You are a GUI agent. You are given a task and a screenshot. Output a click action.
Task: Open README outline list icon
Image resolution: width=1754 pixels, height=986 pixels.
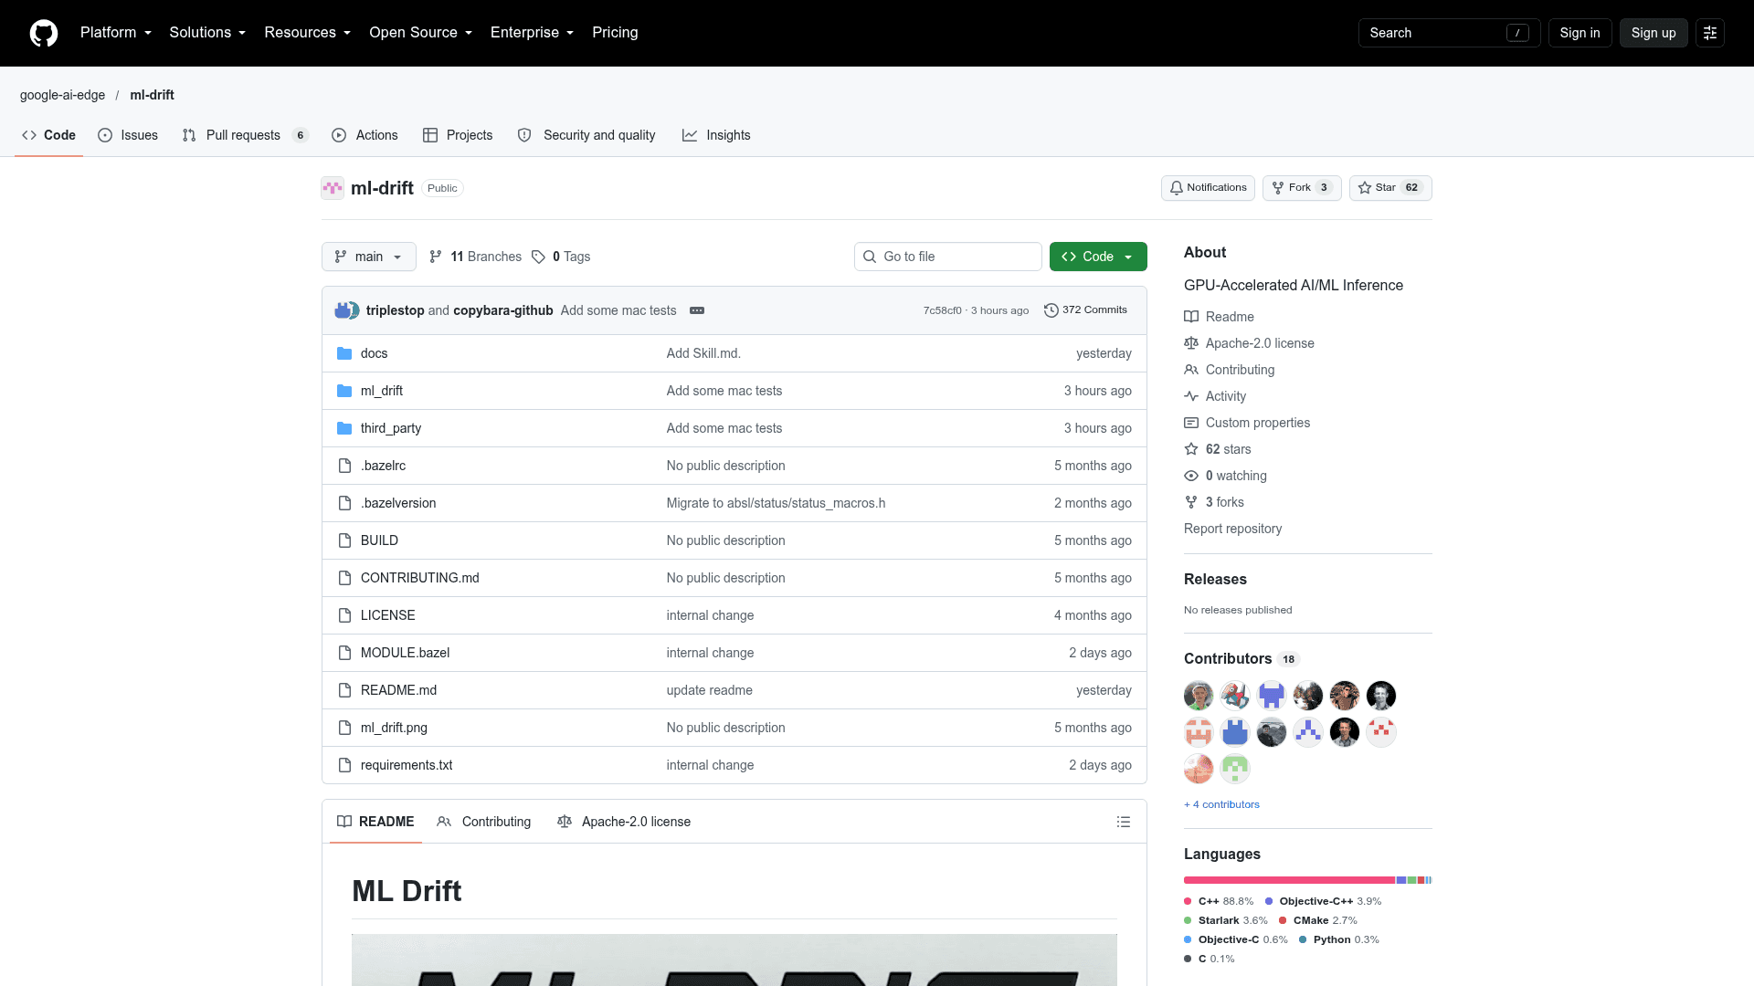coord(1124,822)
